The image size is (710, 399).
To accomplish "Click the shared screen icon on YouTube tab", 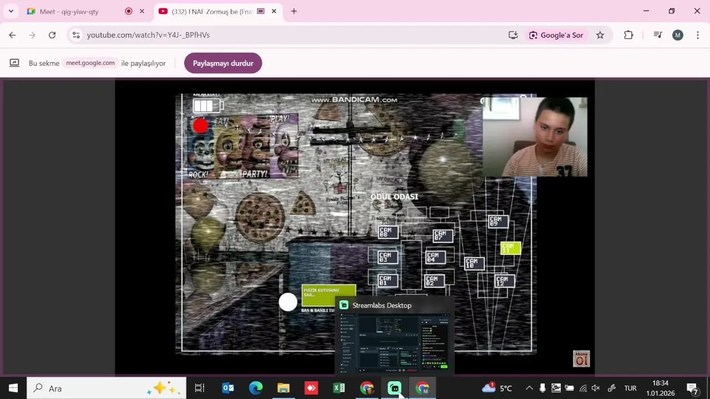I will [x=260, y=11].
